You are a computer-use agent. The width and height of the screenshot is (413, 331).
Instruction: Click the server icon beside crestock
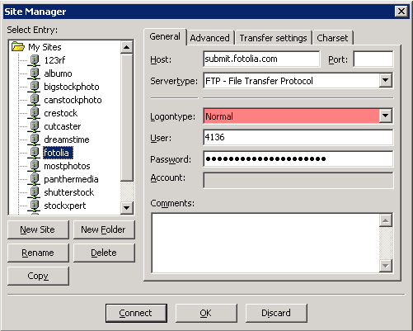pyautogui.click(x=34, y=113)
